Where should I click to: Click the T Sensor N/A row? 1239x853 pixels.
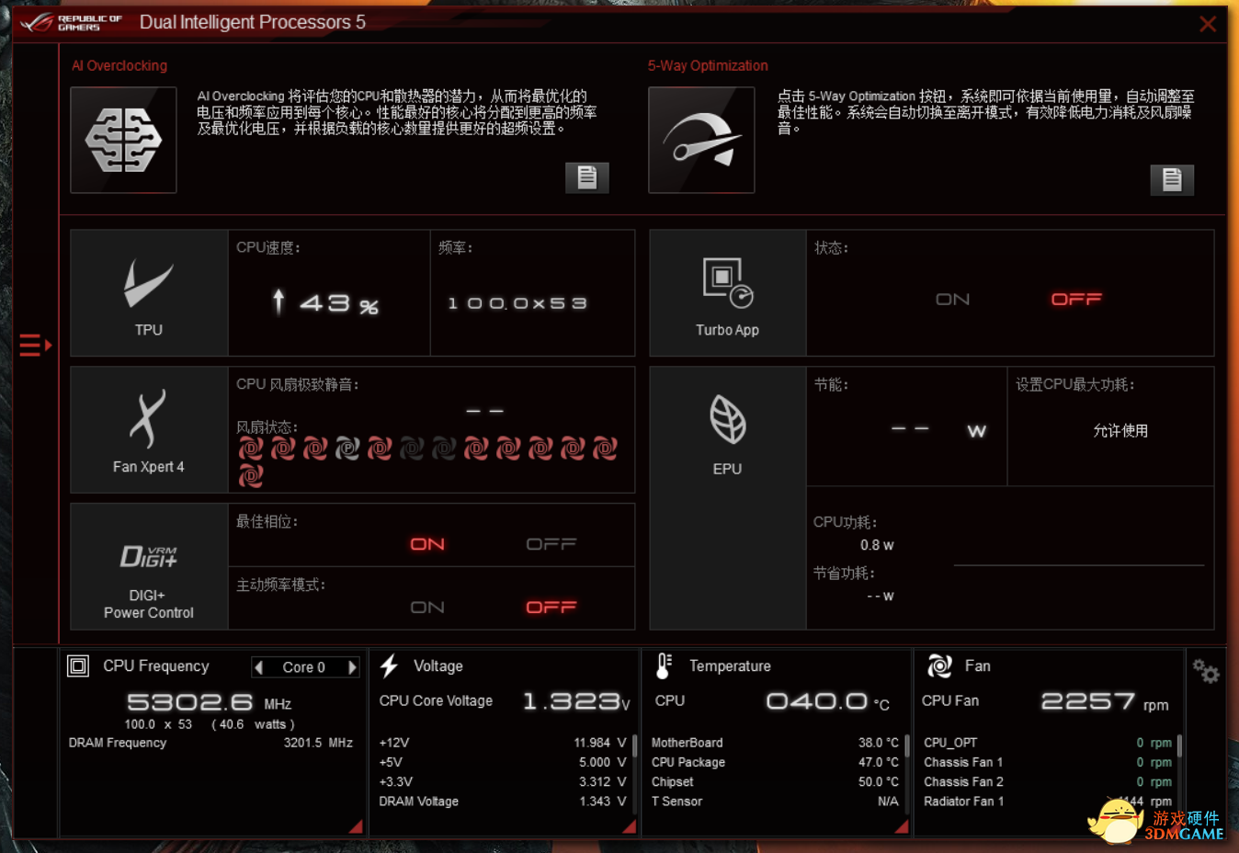coord(775,802)
